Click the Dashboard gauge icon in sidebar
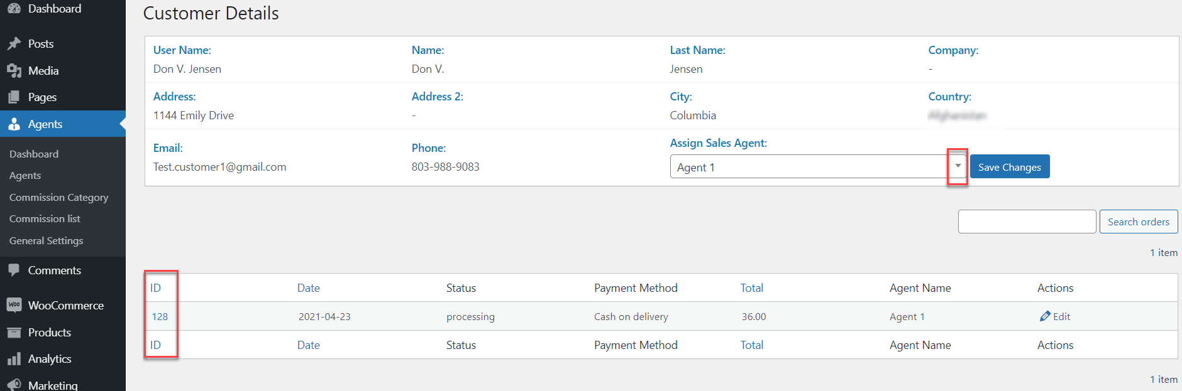 coord(14,9)
